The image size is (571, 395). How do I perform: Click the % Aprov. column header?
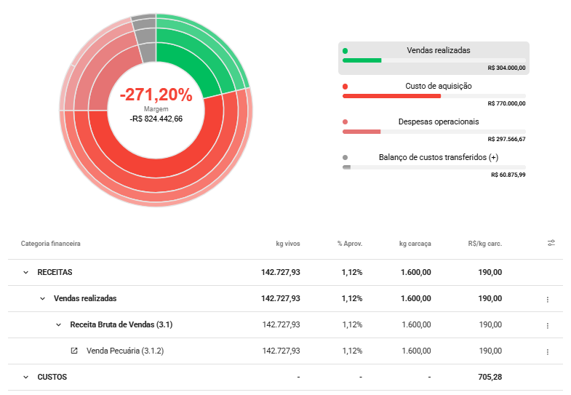tap(350, 244)
